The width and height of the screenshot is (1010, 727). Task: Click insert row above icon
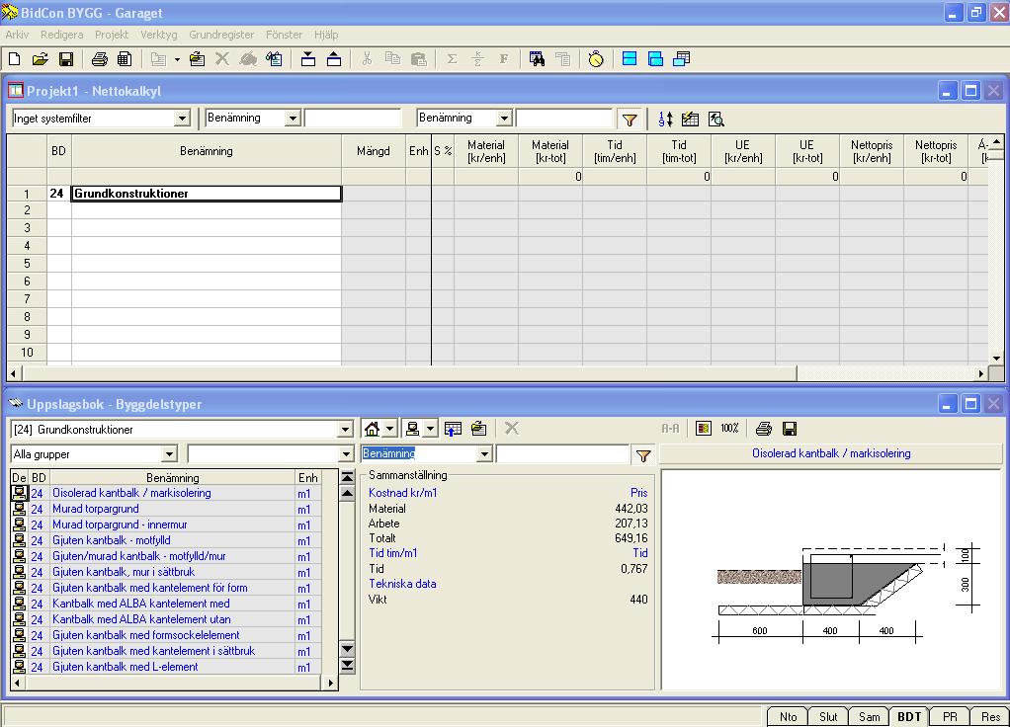tap(308, 59)
